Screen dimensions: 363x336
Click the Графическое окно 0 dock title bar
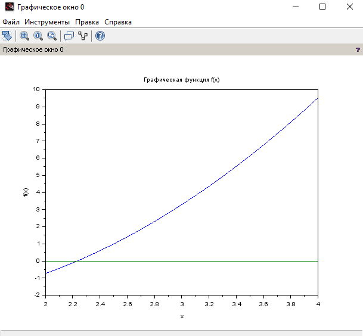(181, 49)
